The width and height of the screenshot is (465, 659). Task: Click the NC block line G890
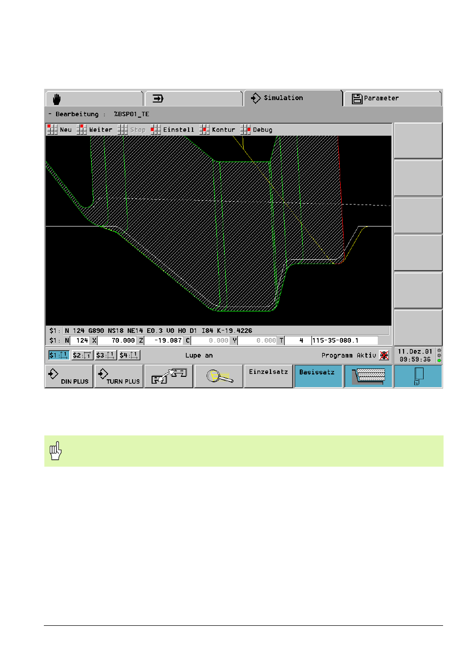227,330
